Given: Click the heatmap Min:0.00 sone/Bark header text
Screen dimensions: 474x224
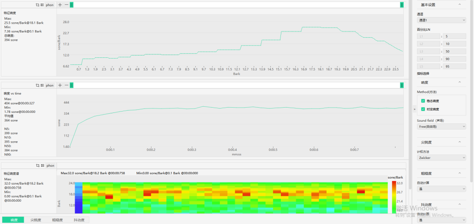Looking at the screenshot, I should (x=167, y=173).
